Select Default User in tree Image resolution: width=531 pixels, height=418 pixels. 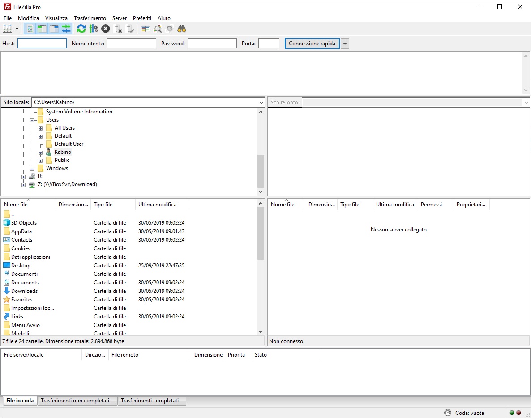69,144
